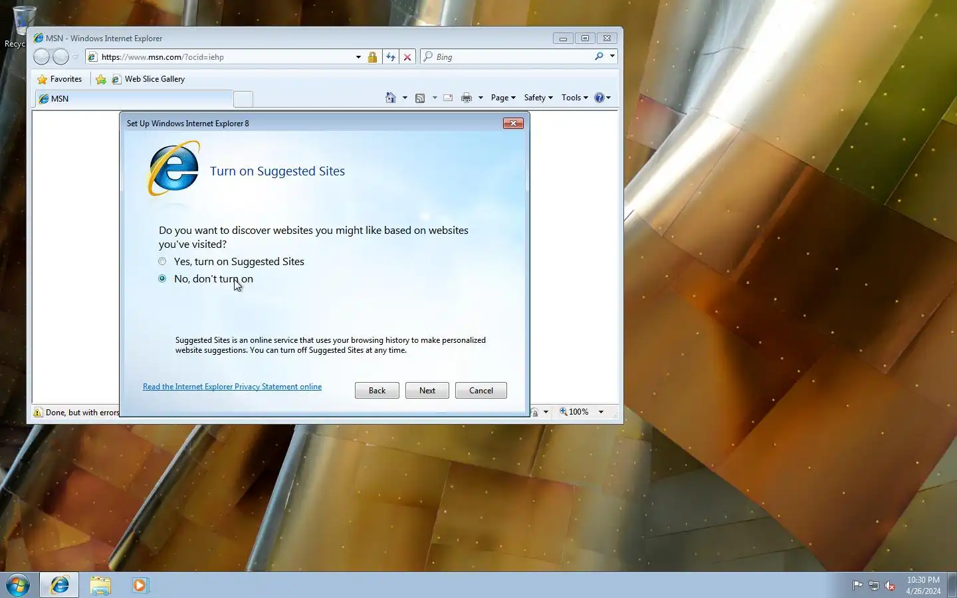
Task: Expand the feeds dropdown arrow
Action: click(x=435, y=98)
